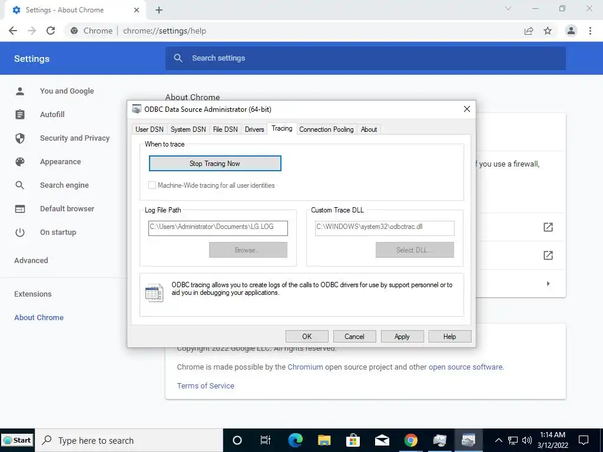Open the Chrome profile avatar icon

(x=571, y=31)
